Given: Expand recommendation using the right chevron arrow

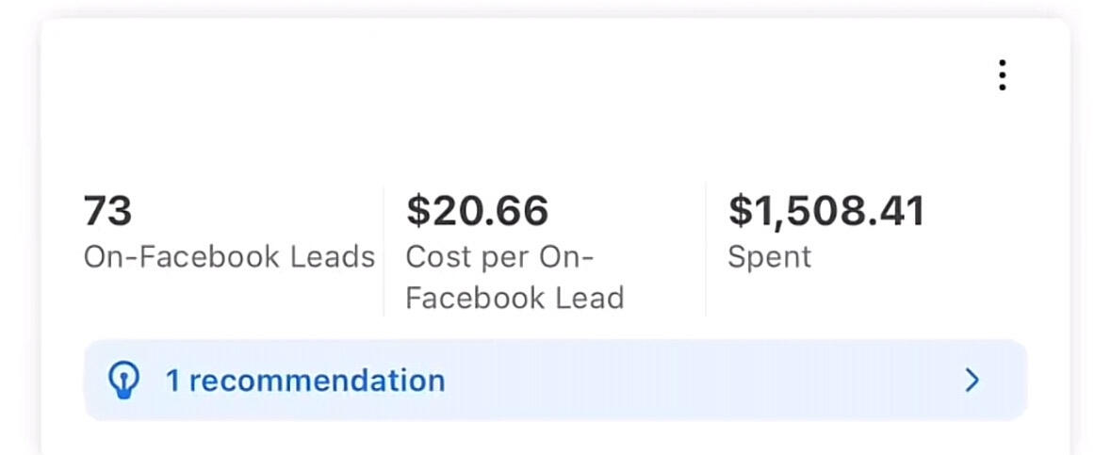Looking at the screenshot, I should (972, 381).
